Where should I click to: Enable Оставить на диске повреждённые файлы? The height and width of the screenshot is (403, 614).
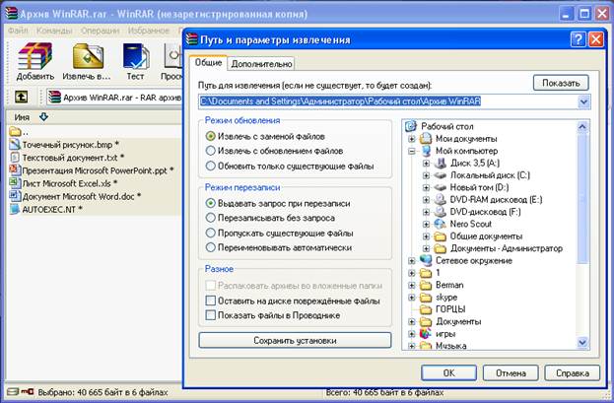click(x=210, y=301)
